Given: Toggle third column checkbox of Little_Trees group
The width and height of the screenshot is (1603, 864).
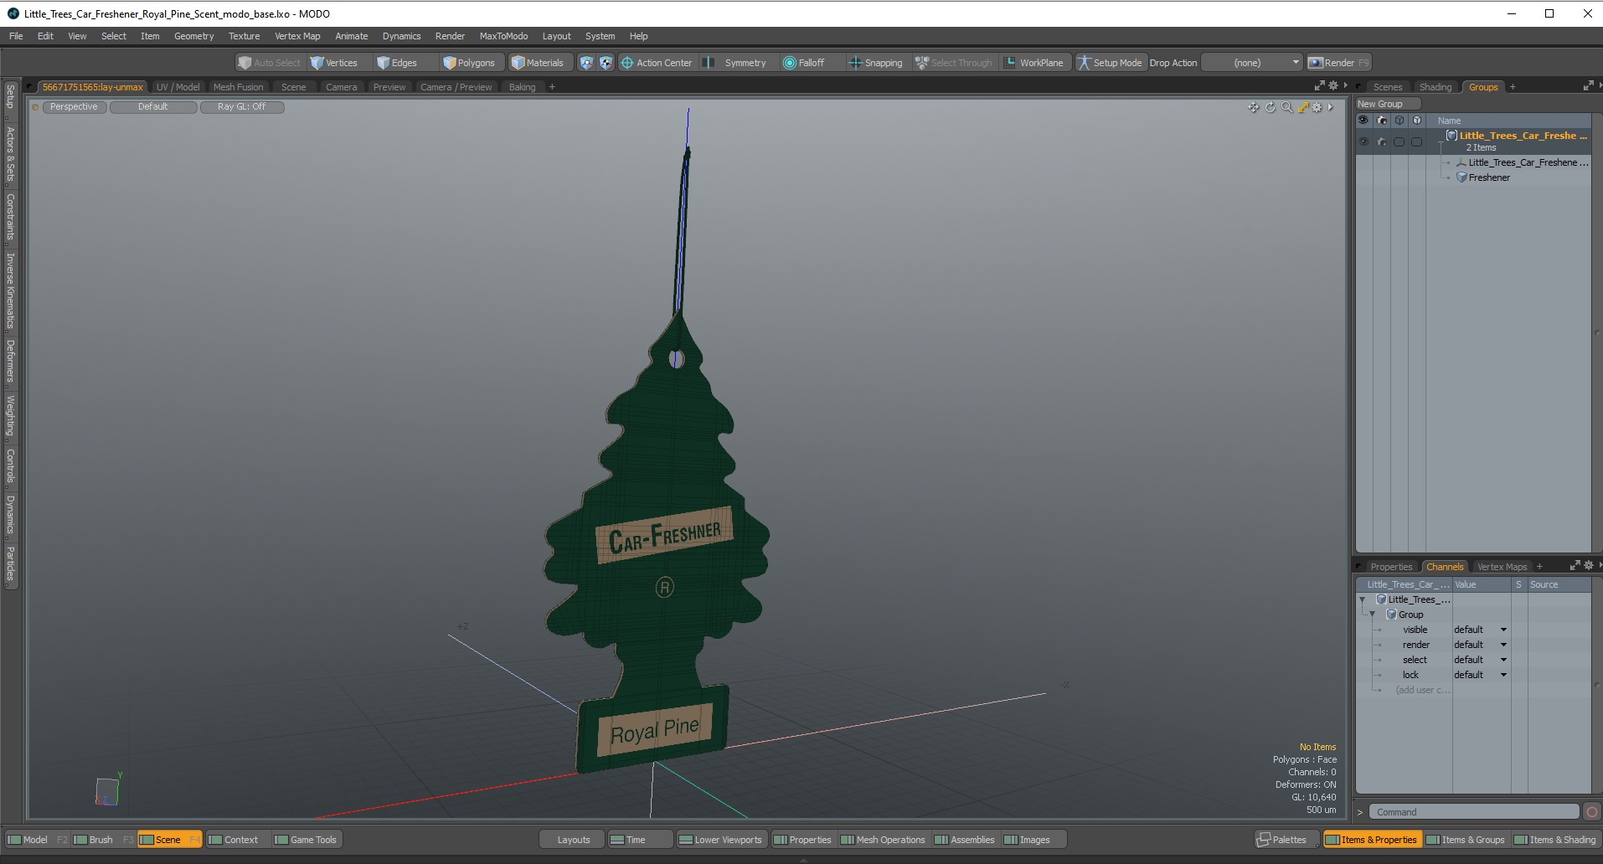Looking at the screenshot, I should [1399, 141].
